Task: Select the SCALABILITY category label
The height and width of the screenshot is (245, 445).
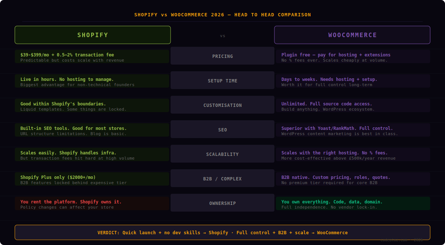Action: point(222,154)
